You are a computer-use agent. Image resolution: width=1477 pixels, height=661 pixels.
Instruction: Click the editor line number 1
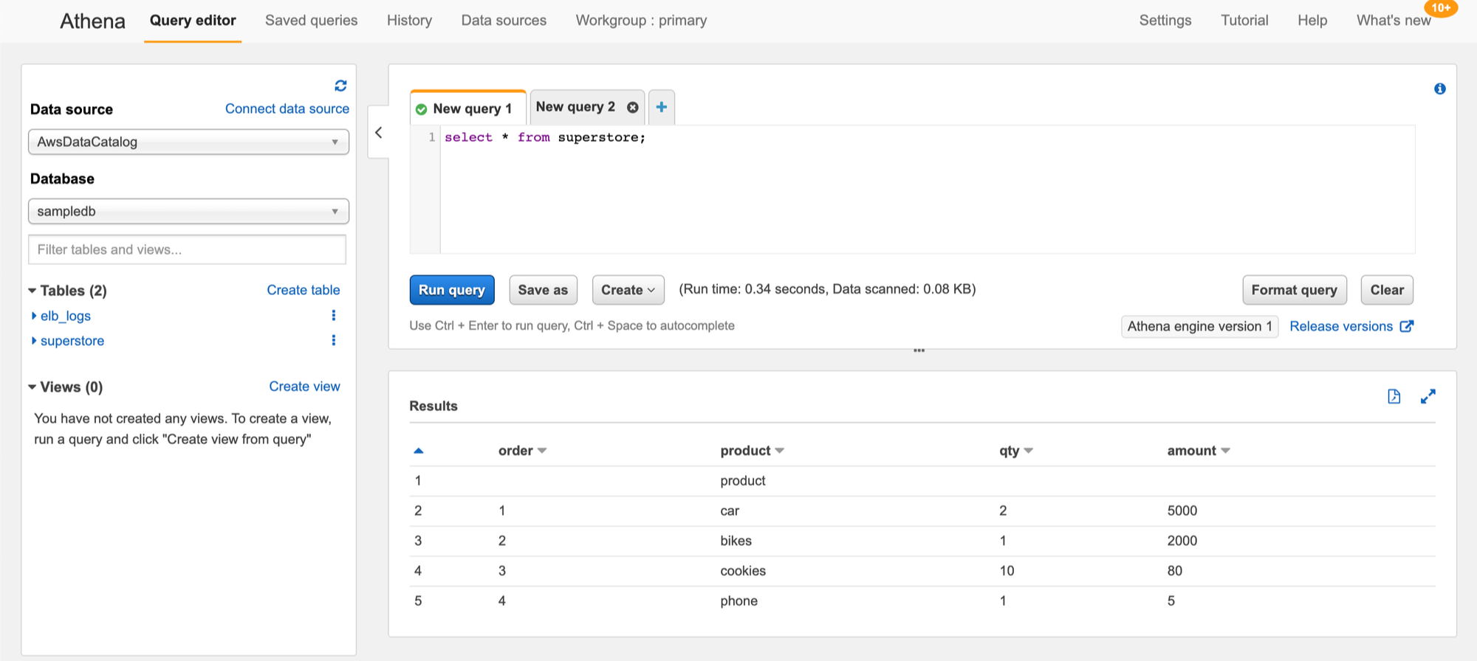pos(431,137)
